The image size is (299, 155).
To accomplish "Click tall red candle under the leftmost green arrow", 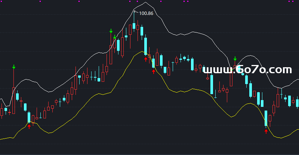I will (14, 100).
